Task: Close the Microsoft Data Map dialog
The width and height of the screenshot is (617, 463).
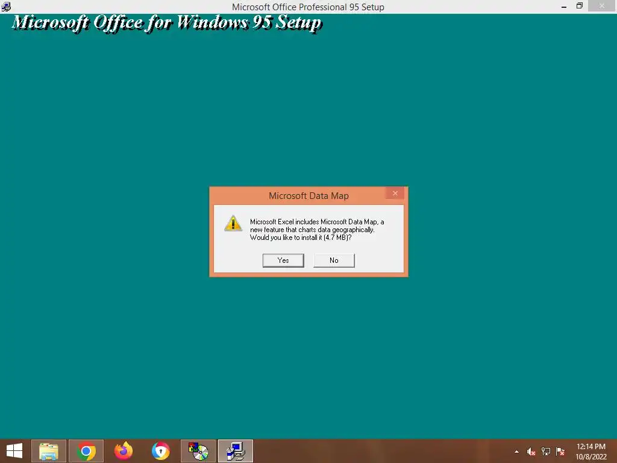Action: click(395, 194)
